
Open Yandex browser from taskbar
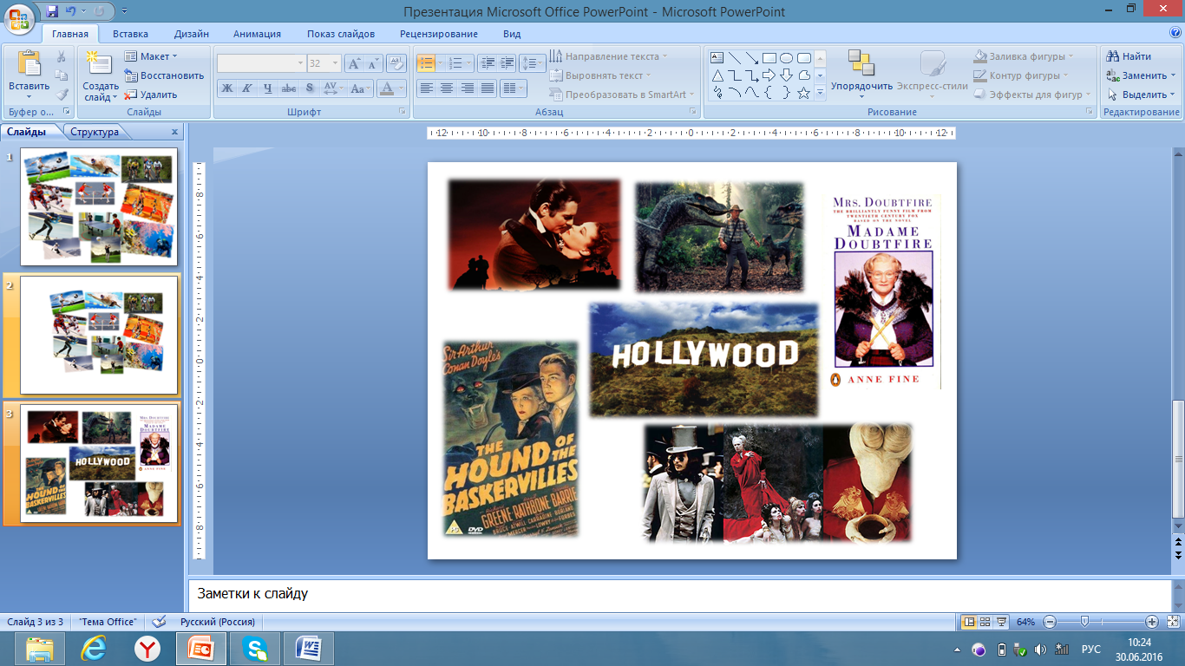(x=147, y=649)
